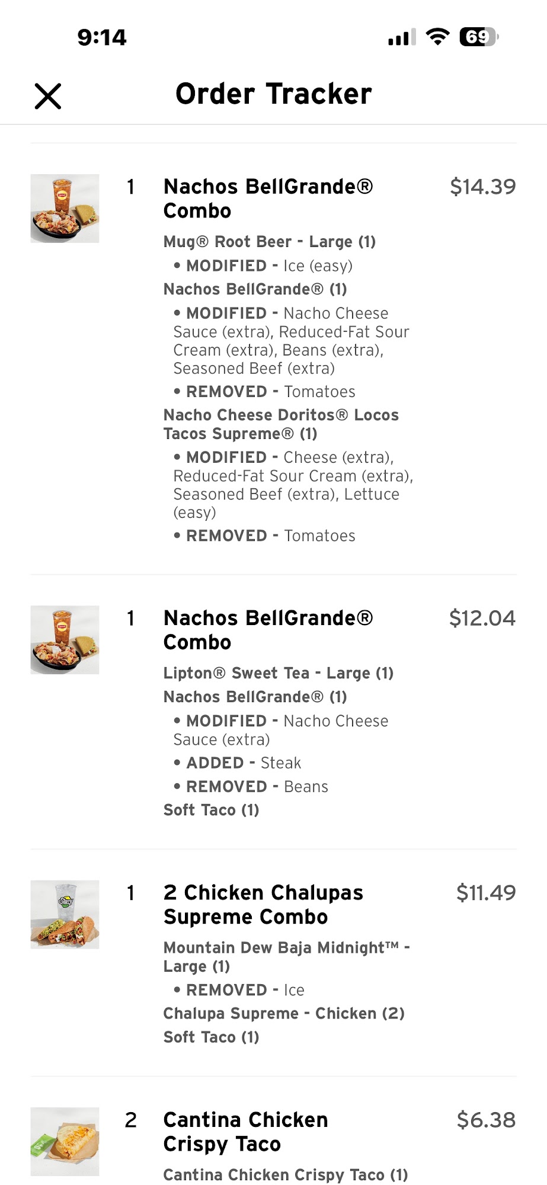Viewport: 547px width, 1185px height.
Task: Tap the second Nachos BellGrande Combo image
Action: tap(65, 640)
